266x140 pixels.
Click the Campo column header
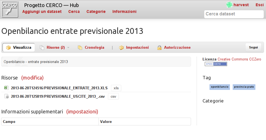point(9,122)
